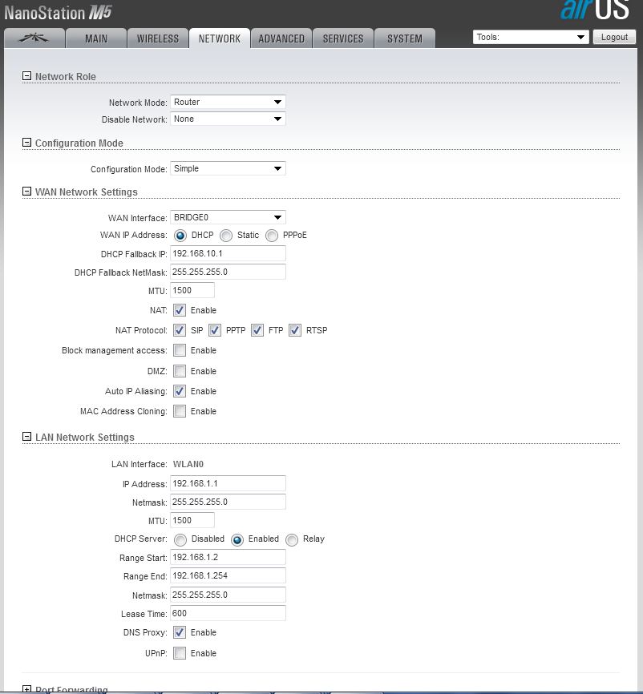Click the Logout button
Screen dimensions: 643x694
pos(614,37)
